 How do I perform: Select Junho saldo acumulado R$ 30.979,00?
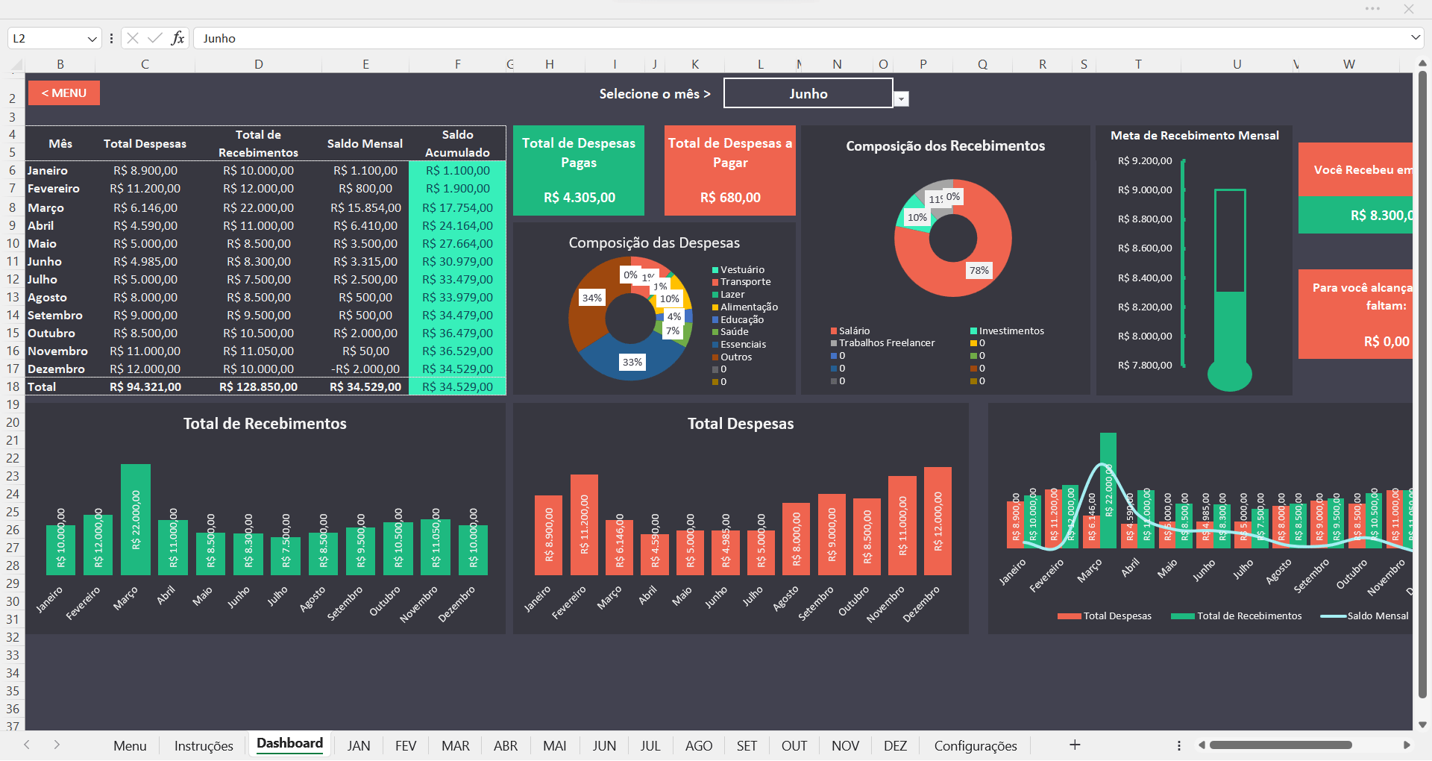click(457, 261)
